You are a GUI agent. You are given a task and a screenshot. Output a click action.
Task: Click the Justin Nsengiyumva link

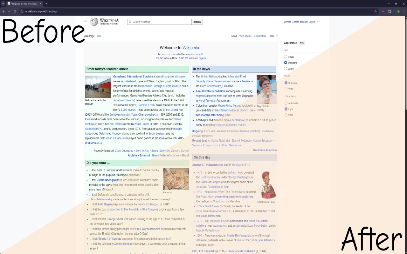pyautogui.click(x=109, y=180)
